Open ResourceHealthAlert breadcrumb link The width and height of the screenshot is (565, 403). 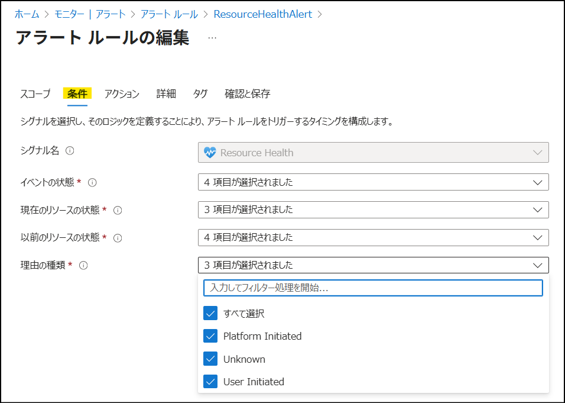point(263,14)
